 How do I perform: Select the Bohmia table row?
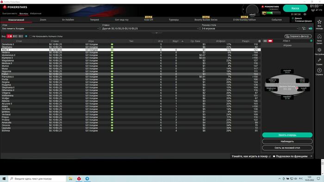point(131,130)
